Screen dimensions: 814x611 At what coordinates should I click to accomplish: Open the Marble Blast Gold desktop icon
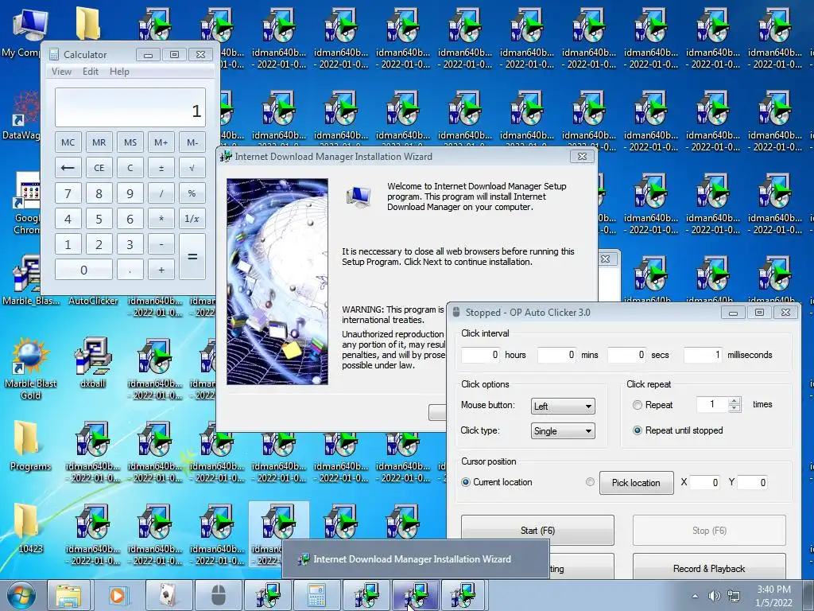[x=30, y=368]
